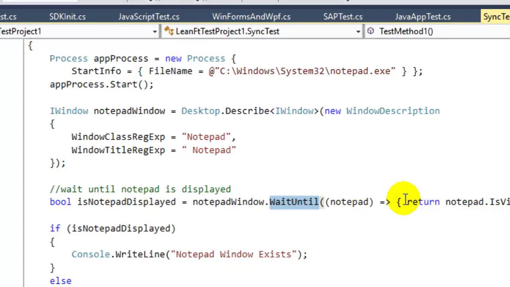This screenshot has width=510, height=287.
Task: Click Console.WriteLine "Notepad Window Exists" line
Action: [189, 254]
